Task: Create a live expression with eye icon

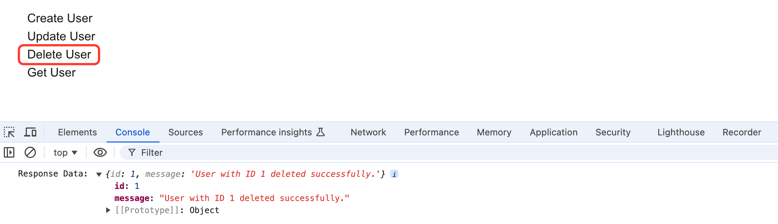Action: [x=100, y=152]
